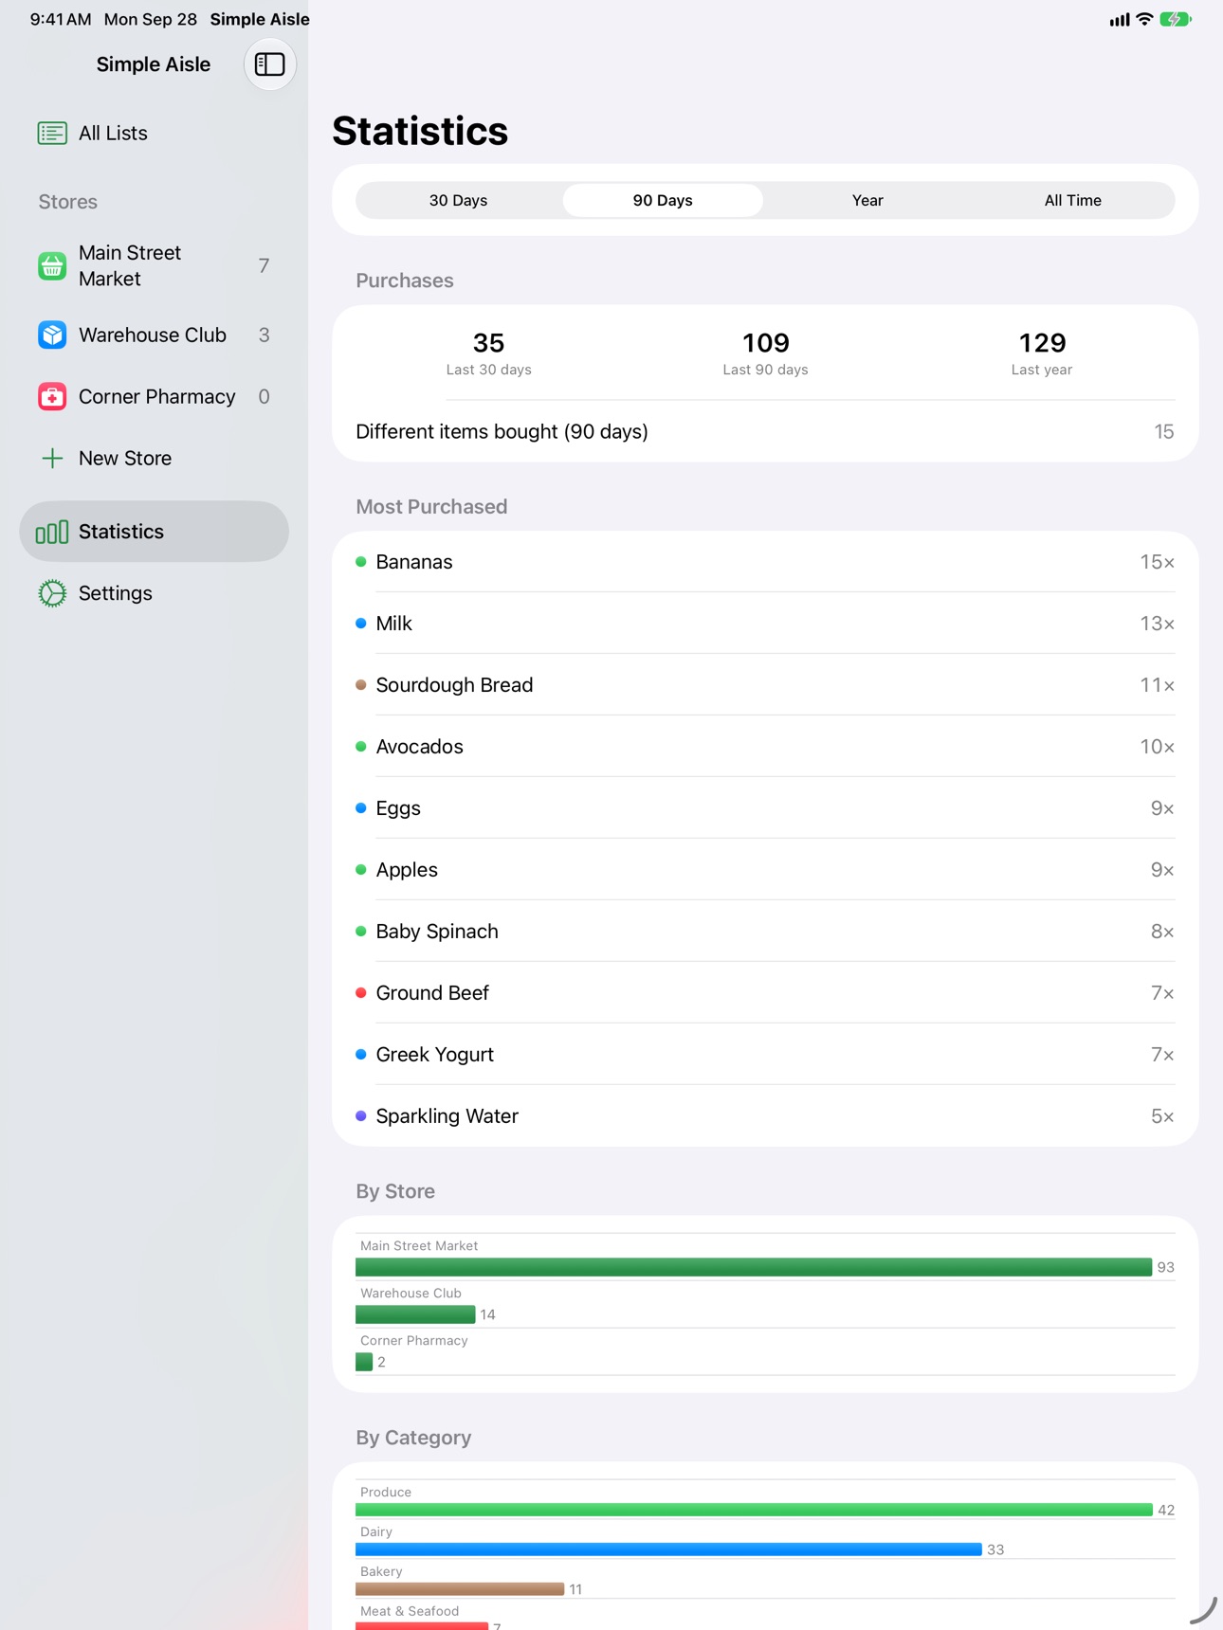
Task: Open Different items bought row
Action: click(x=765, y=431)
